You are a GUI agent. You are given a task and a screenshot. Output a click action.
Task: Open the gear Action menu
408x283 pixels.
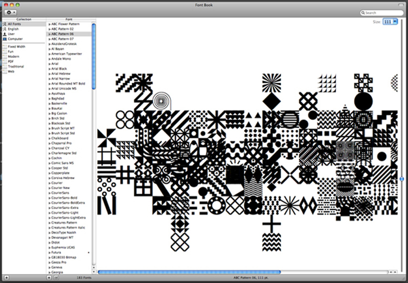10,12
